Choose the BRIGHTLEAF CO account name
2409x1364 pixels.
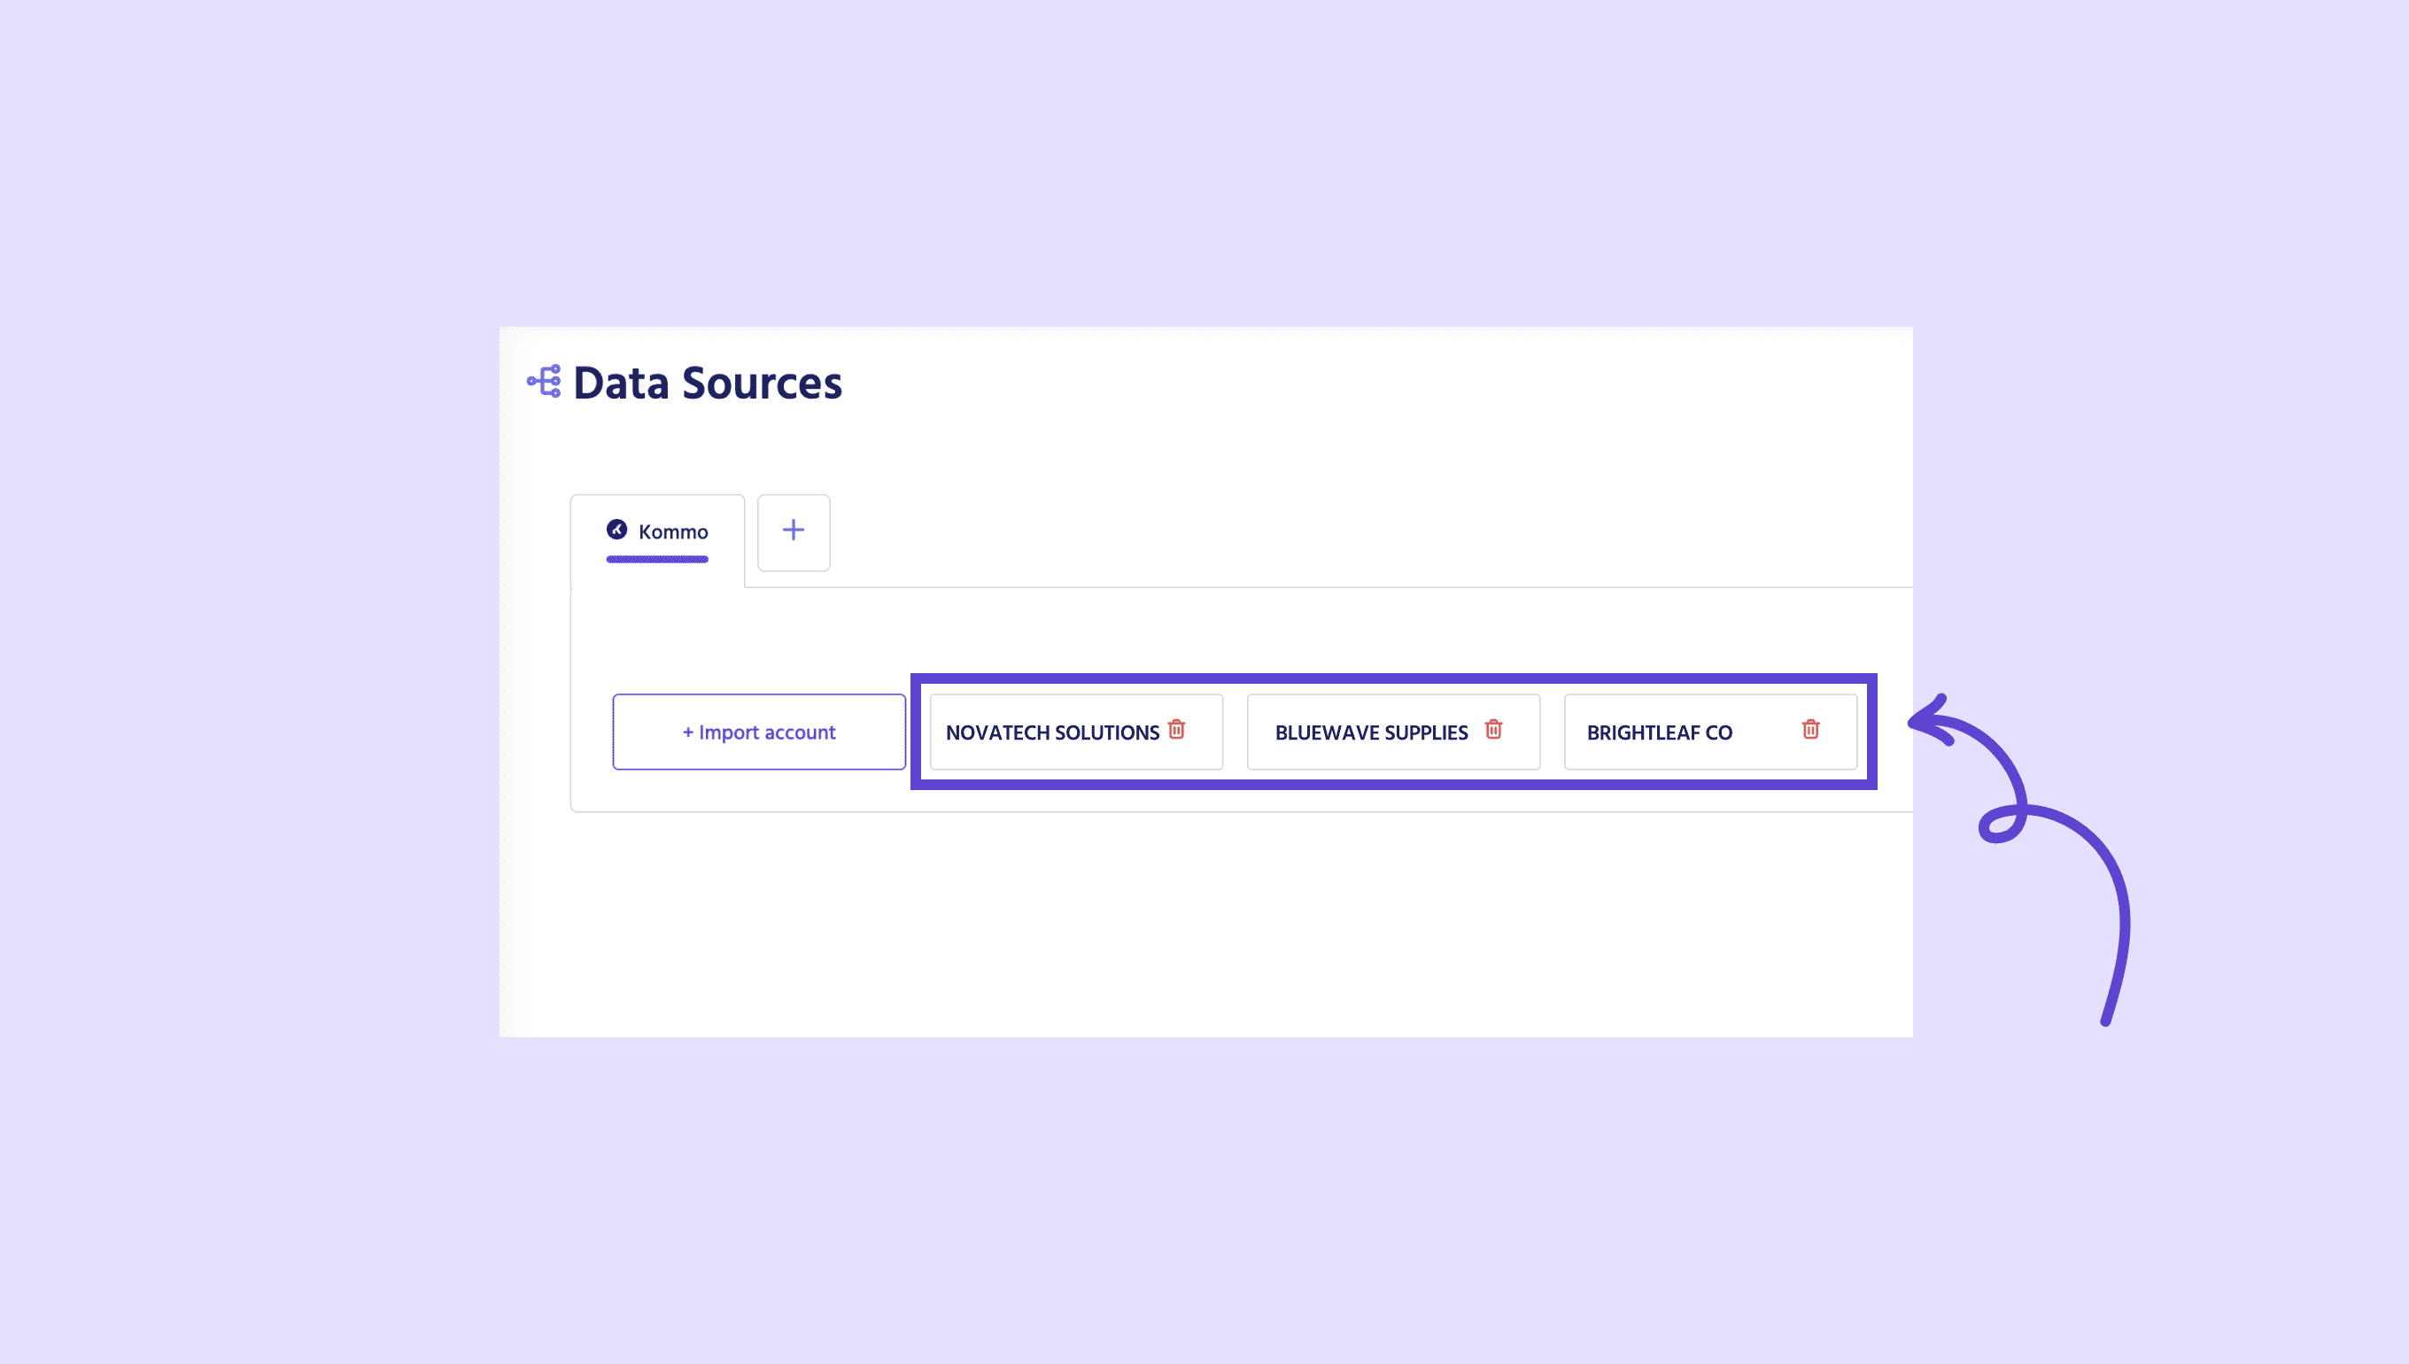click(1659, 732)
